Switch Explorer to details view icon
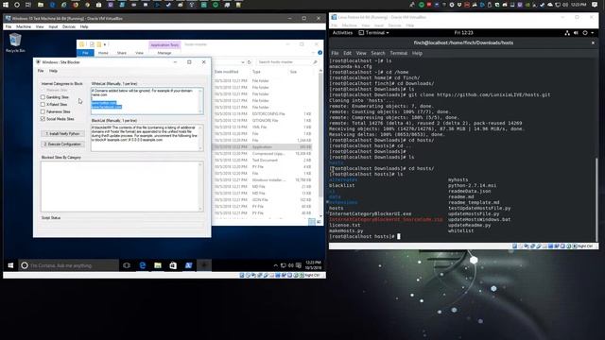Screen dimensions: 605x340 click(312, 222)
